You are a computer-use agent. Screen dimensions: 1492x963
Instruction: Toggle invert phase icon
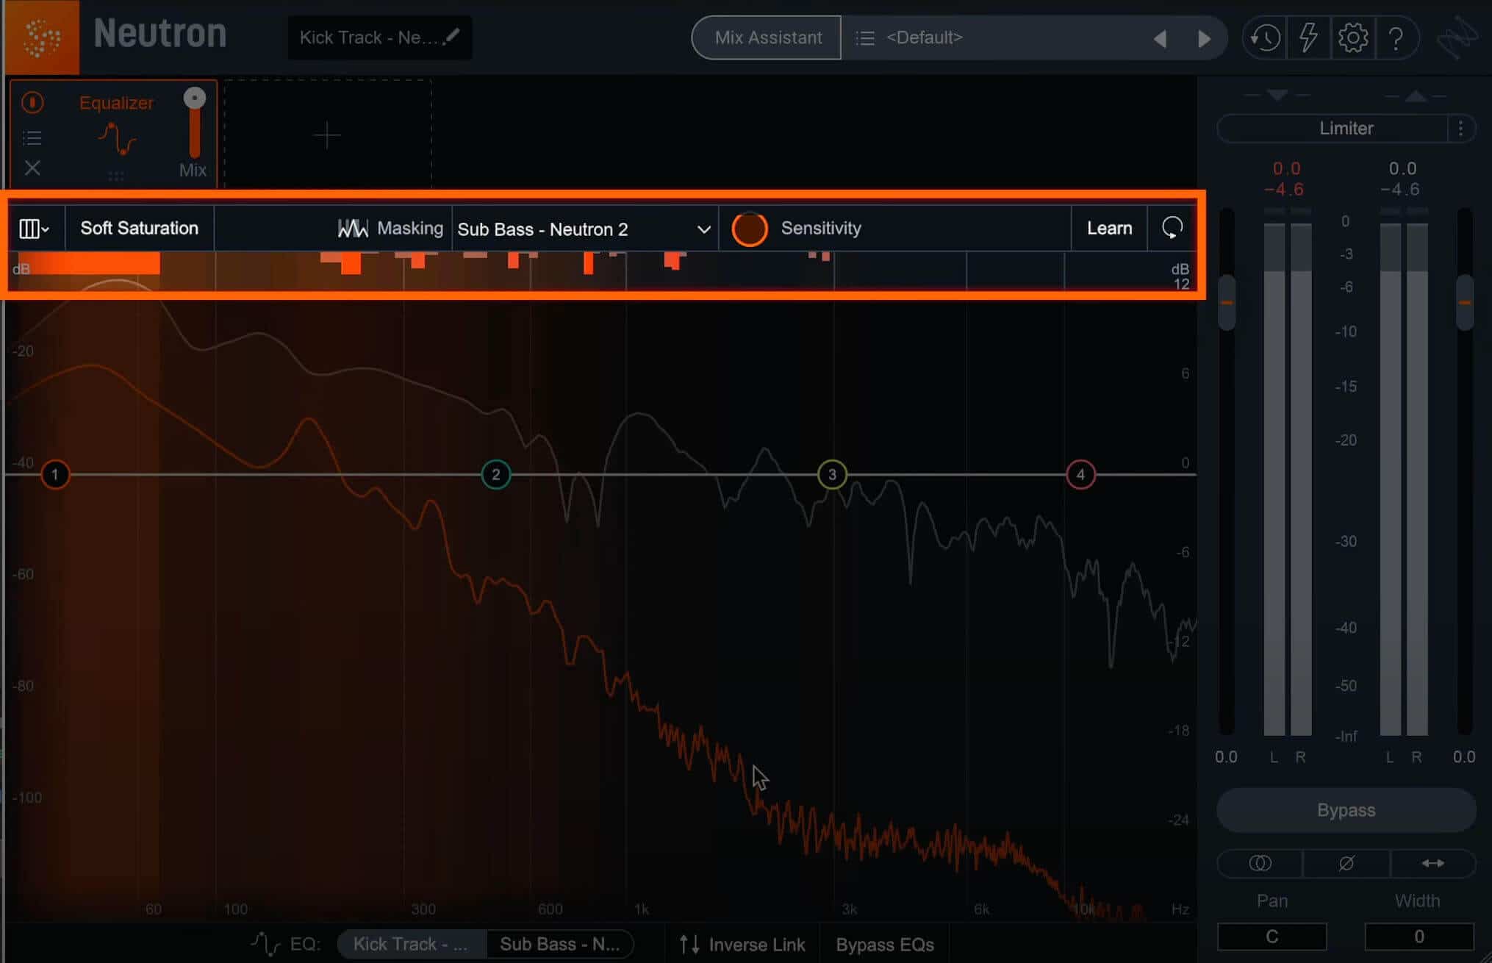pyautogui.click(x=1346, y=863)
